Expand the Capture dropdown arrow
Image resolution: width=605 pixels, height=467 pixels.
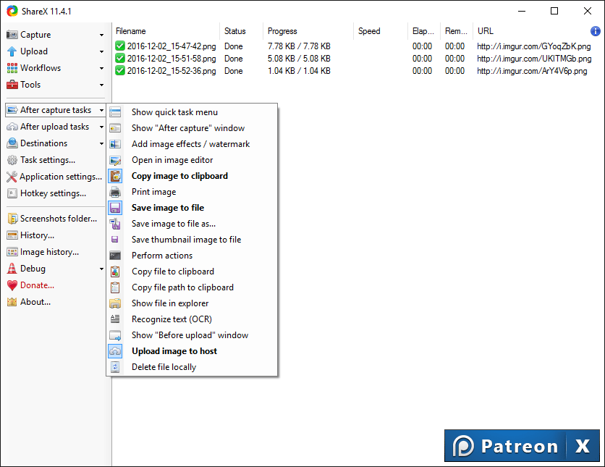101,34
